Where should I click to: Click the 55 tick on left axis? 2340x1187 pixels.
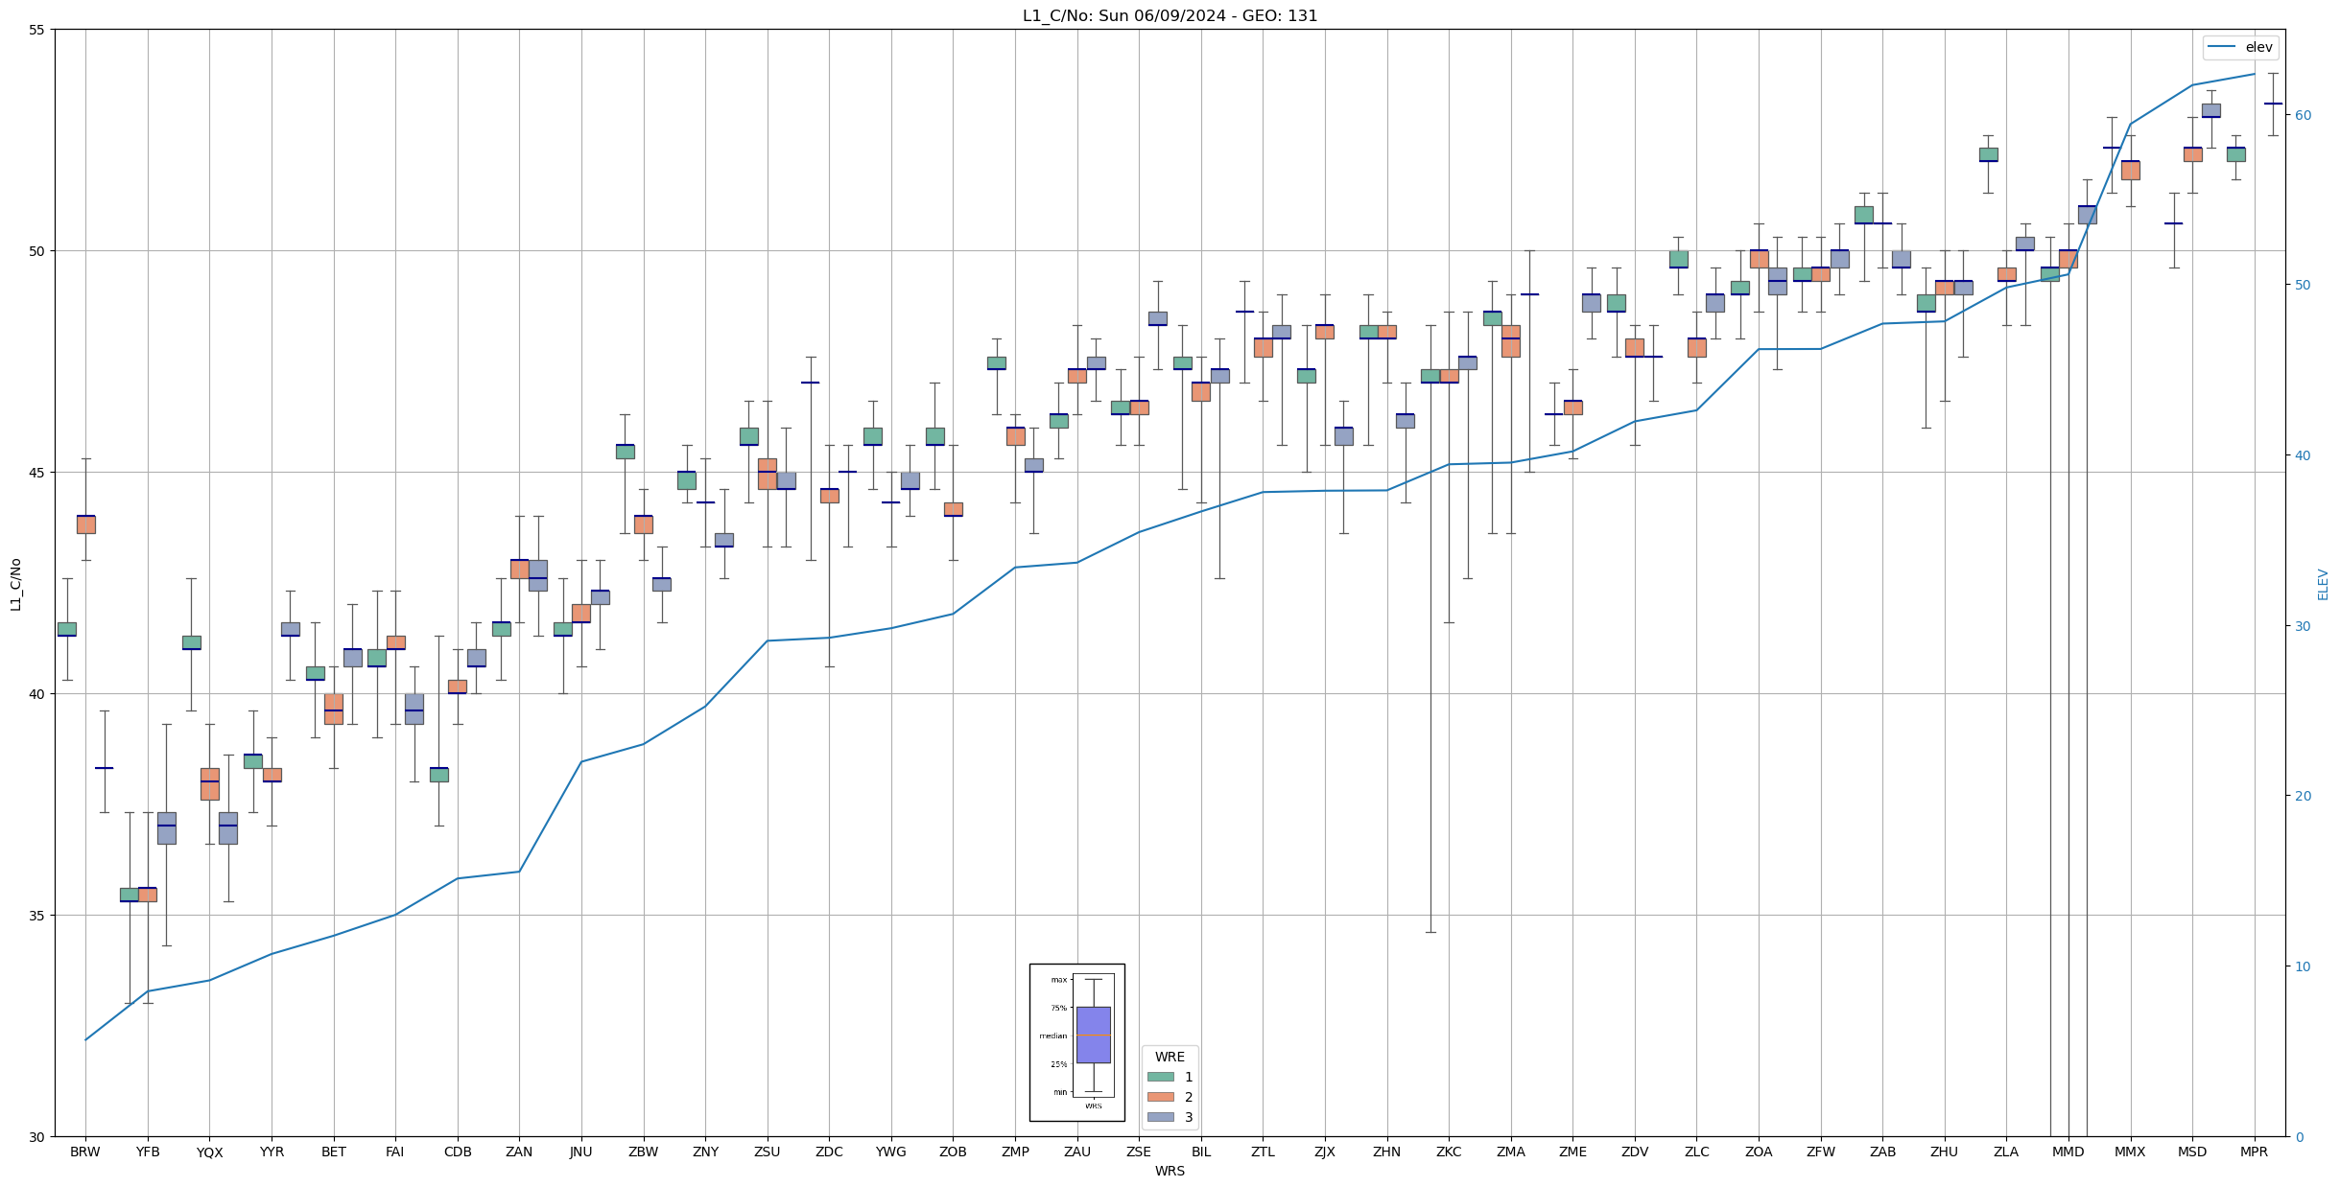pyautogui.click(x=38, y=30)
